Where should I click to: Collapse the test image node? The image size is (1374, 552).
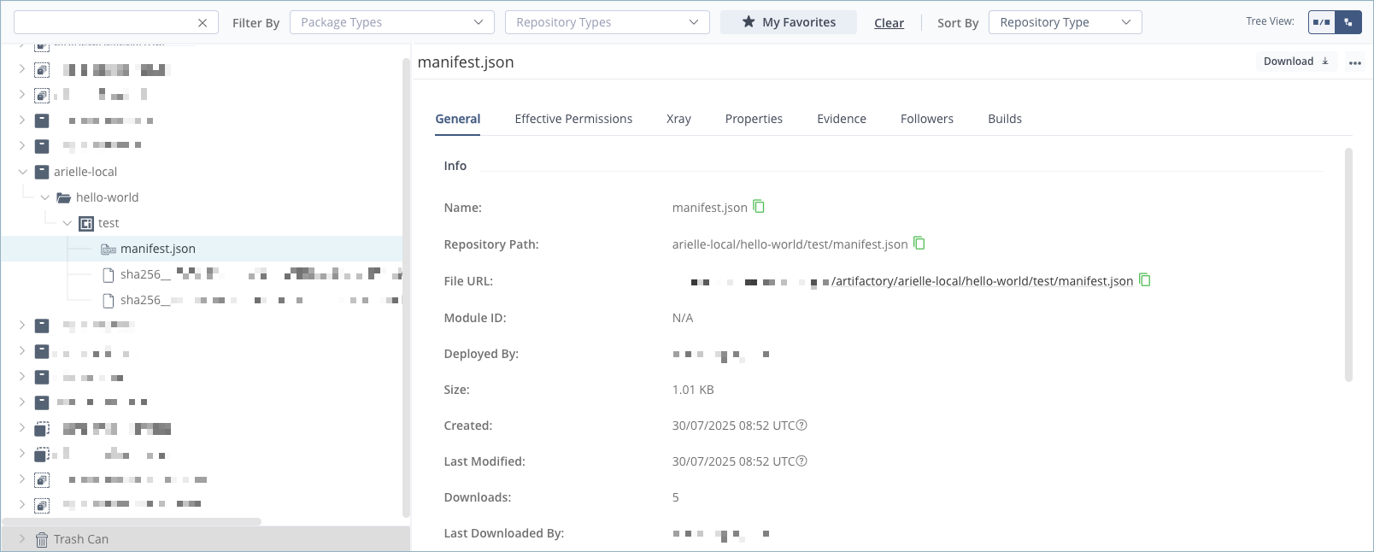[x=68, y=223]
